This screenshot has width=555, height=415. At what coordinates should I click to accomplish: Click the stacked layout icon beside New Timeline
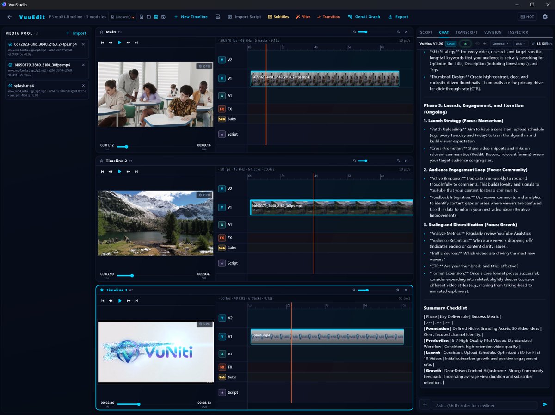(217, 17)
